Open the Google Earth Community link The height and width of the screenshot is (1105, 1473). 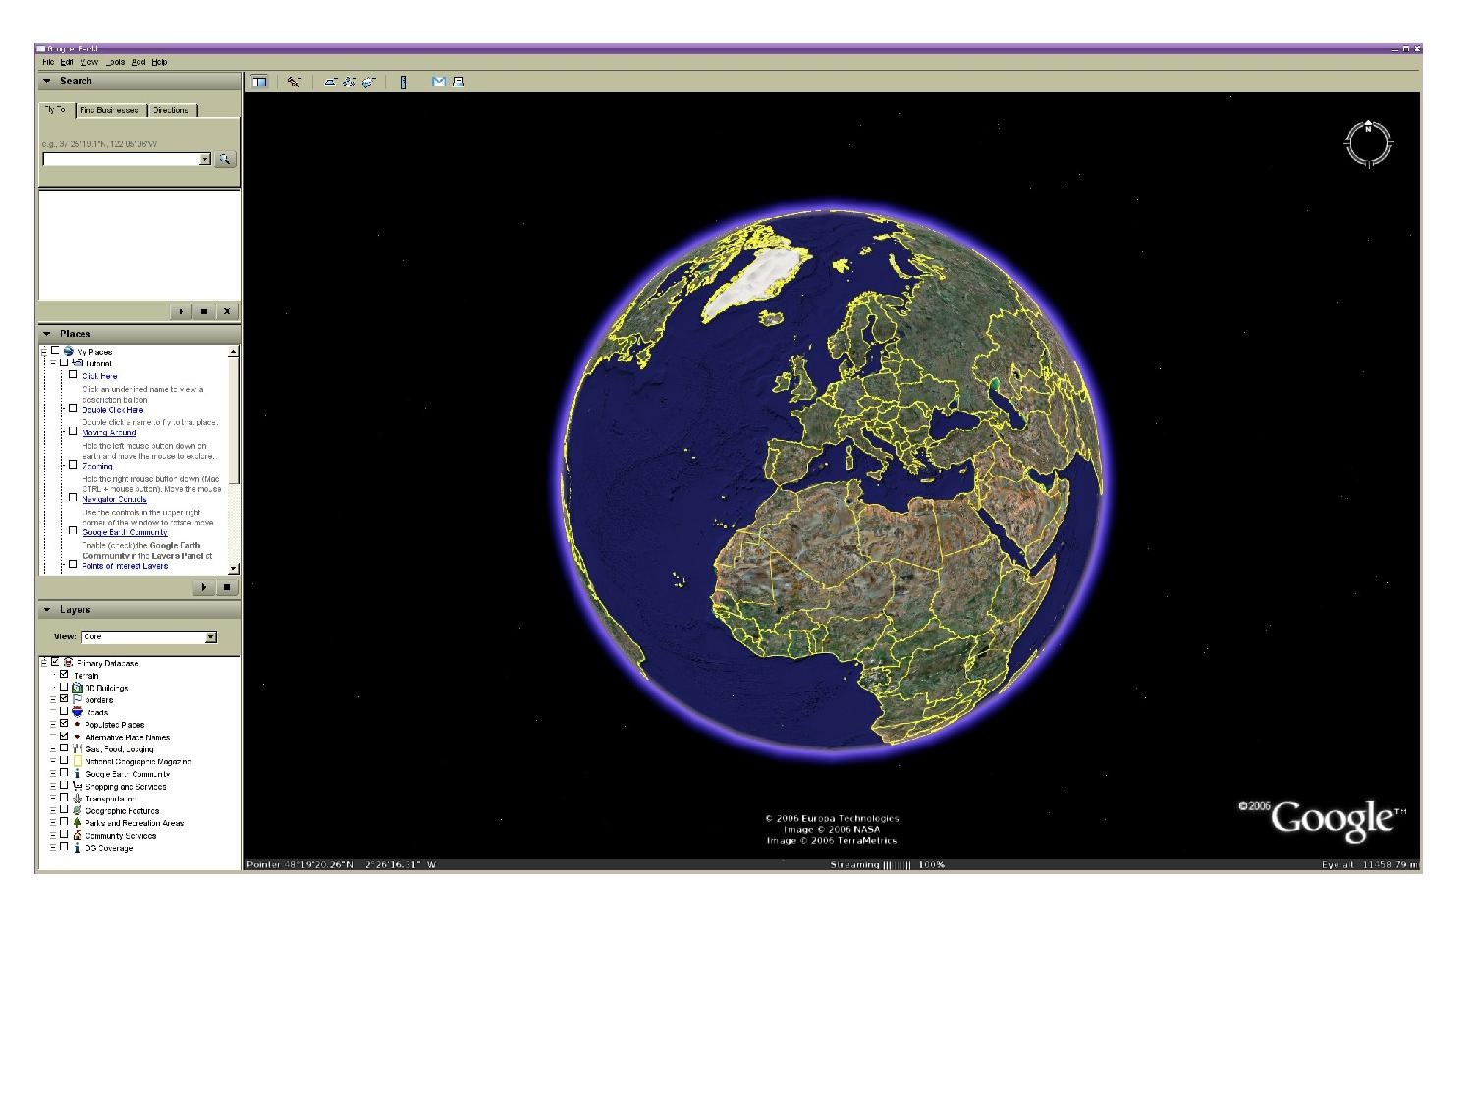(x=125, y=532)
